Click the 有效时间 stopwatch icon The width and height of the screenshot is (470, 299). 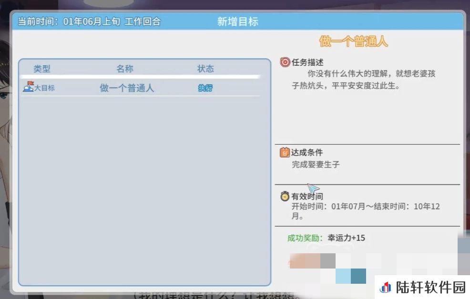coord(285,196)
